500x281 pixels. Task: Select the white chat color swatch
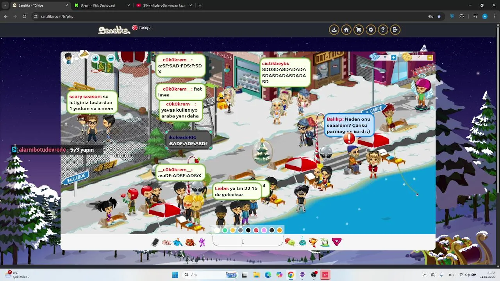[217, 230]
